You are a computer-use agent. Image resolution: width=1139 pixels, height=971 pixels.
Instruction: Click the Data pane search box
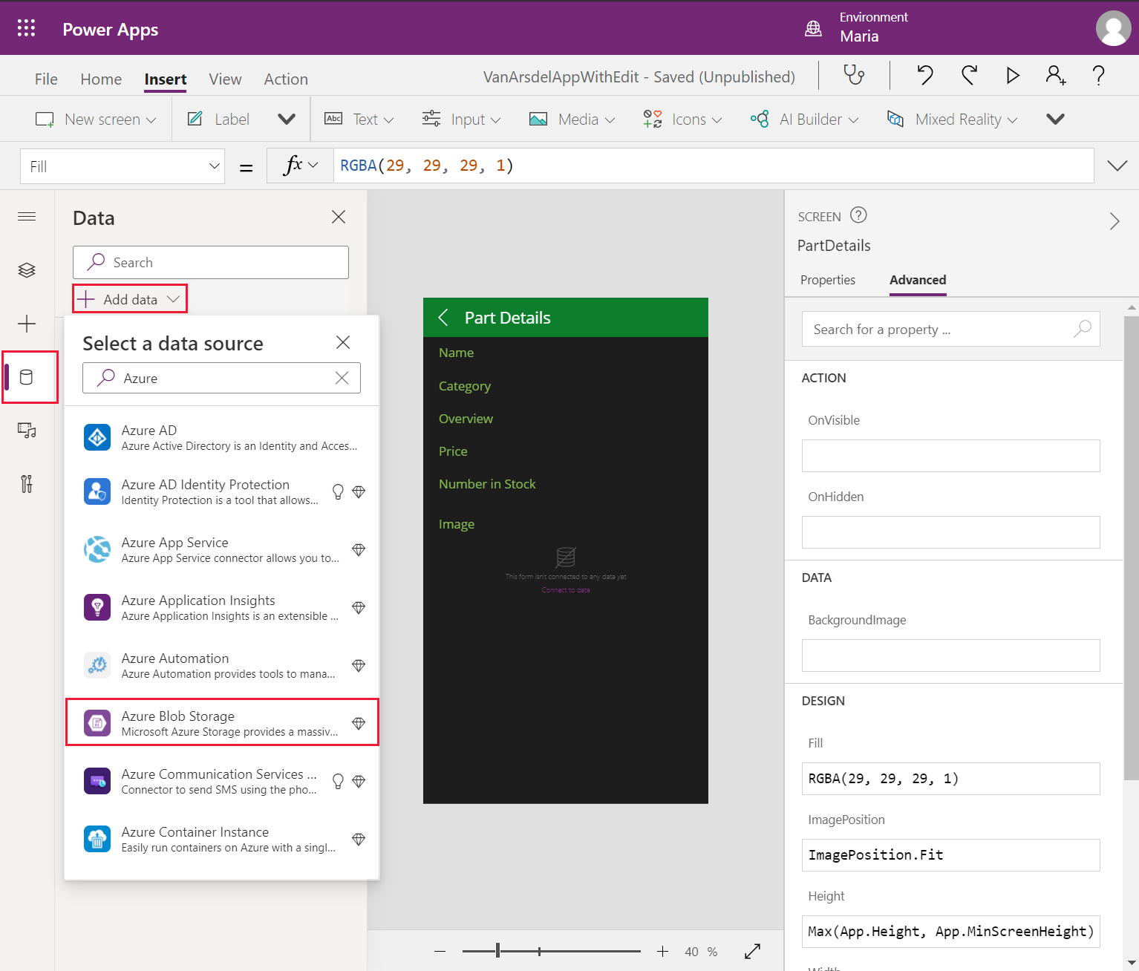(211, 262)
